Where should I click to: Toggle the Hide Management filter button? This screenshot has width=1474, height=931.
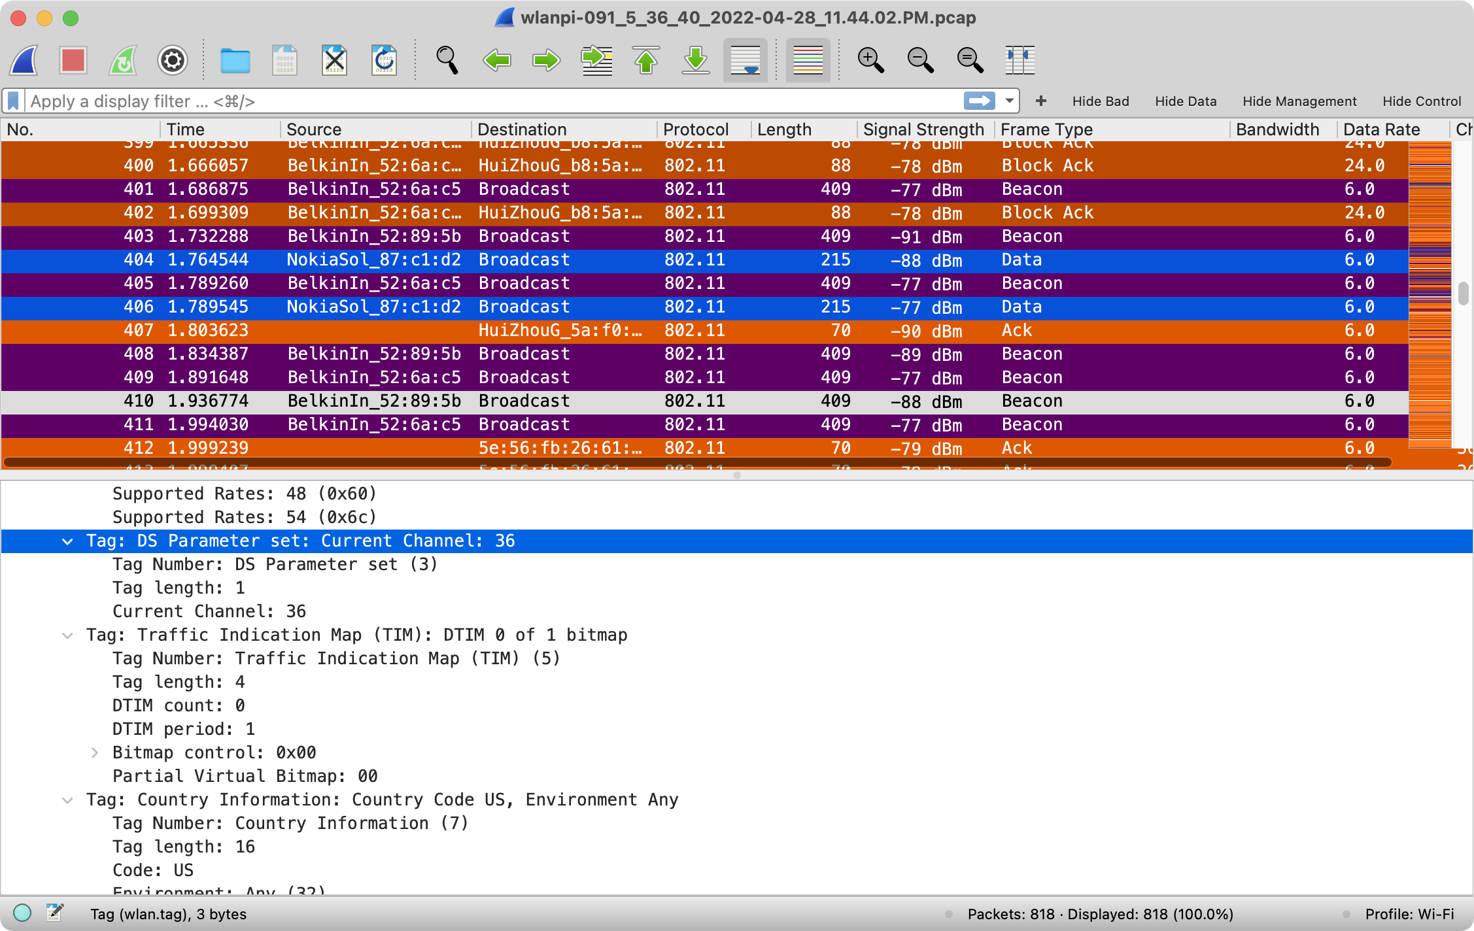(1299, 101)
